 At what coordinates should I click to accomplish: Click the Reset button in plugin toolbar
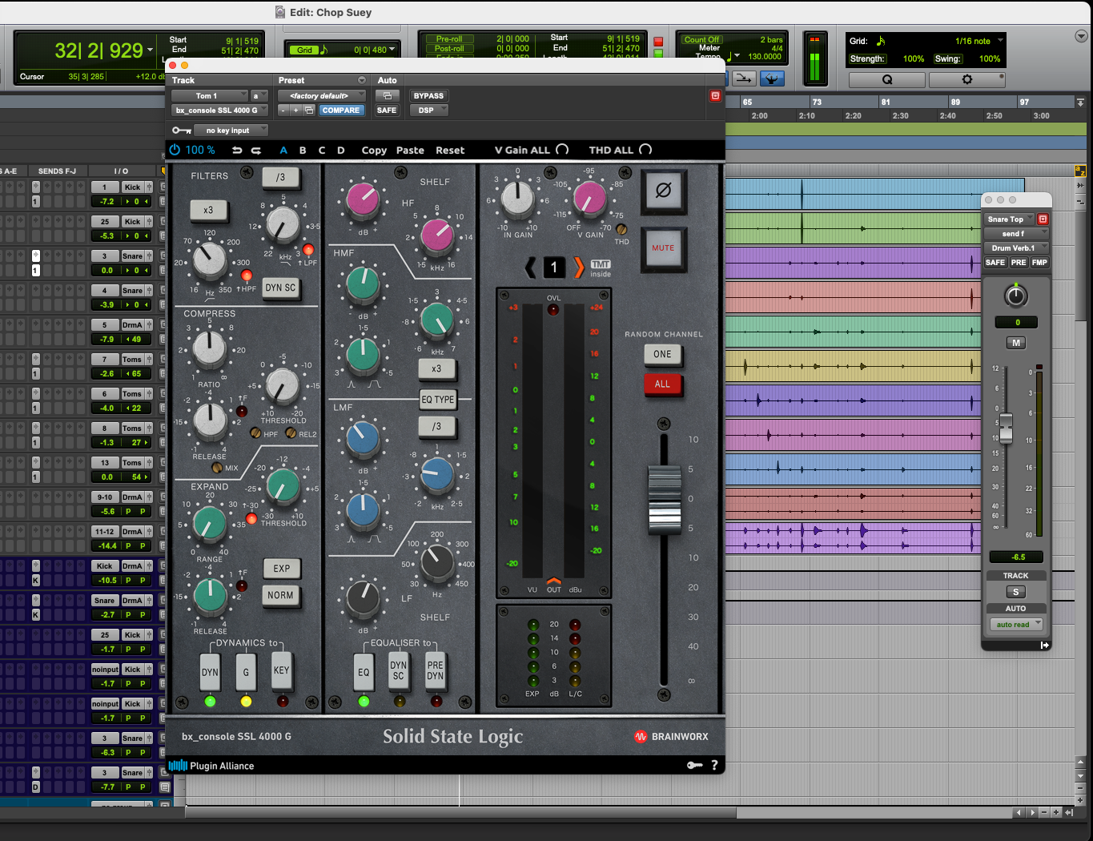point(450,151)
